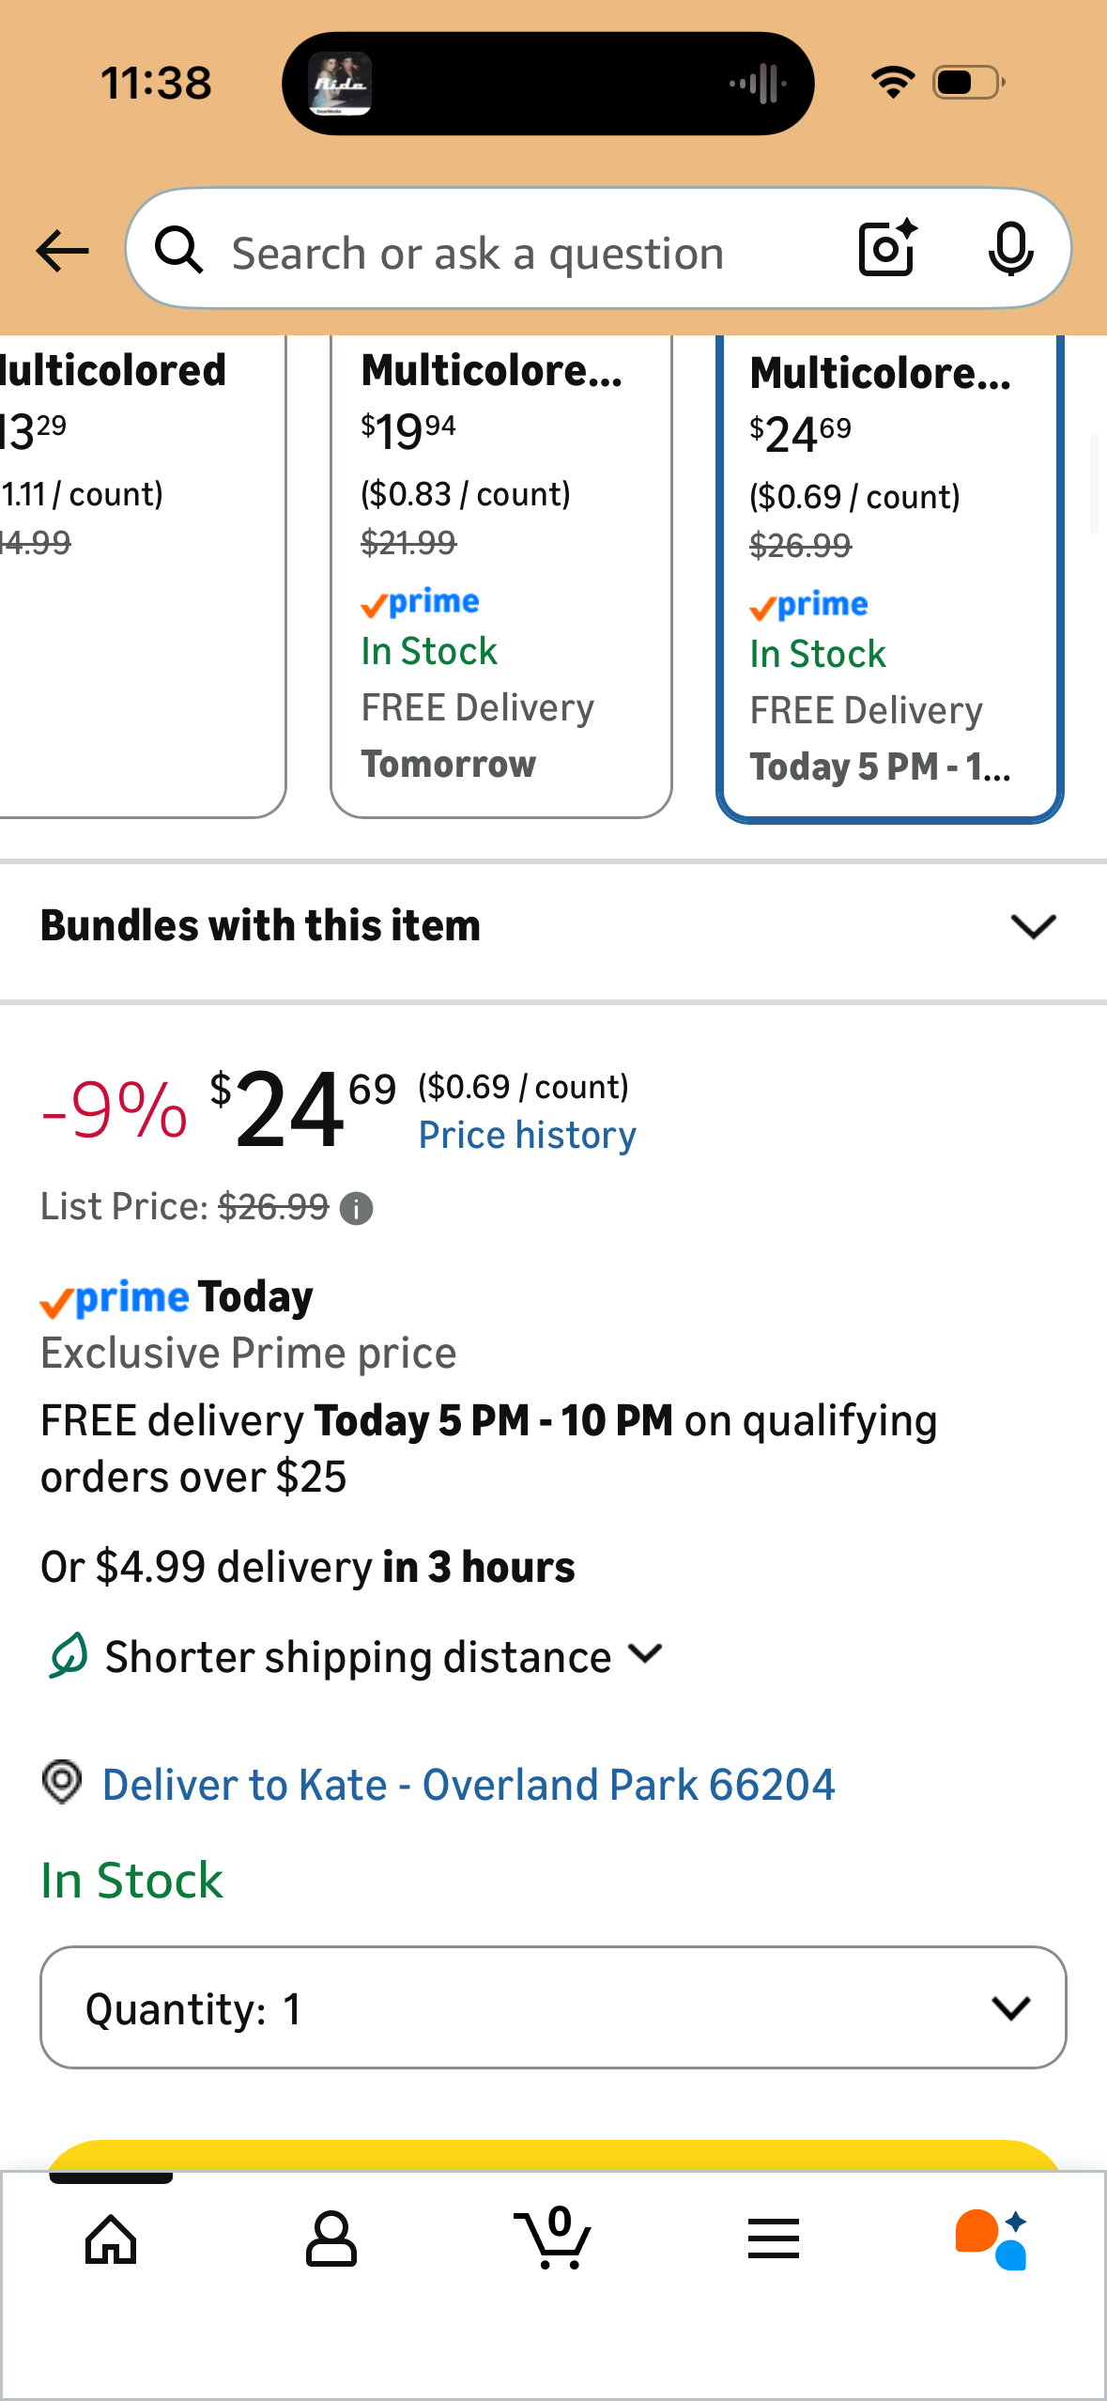
Task: Tap Deliver to Kate - Overland Park link
Action: tap(469, 1785)
